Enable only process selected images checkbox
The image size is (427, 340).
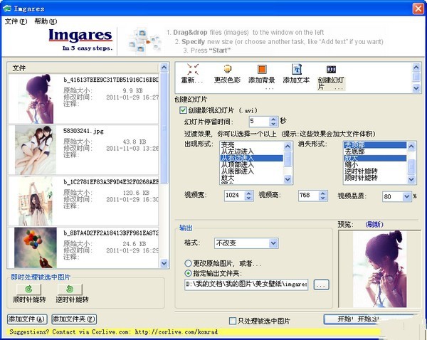coord(233,322)
